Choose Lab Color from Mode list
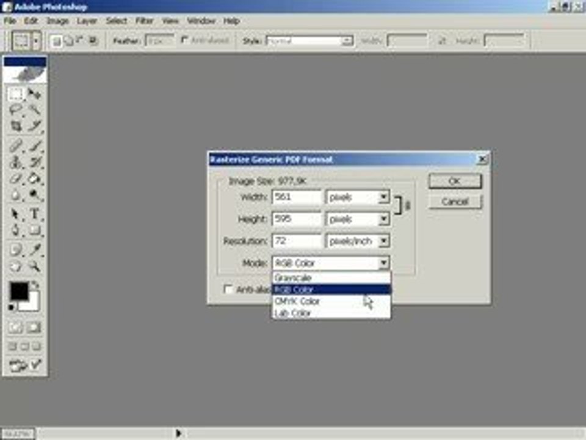Image resolution: width=586 pixels, height=440 pixels. click(x=331, y=313)
